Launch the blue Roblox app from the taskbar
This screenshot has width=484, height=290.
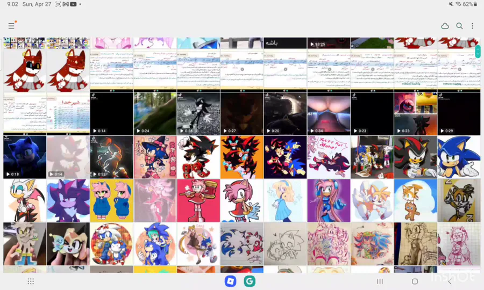230,281
